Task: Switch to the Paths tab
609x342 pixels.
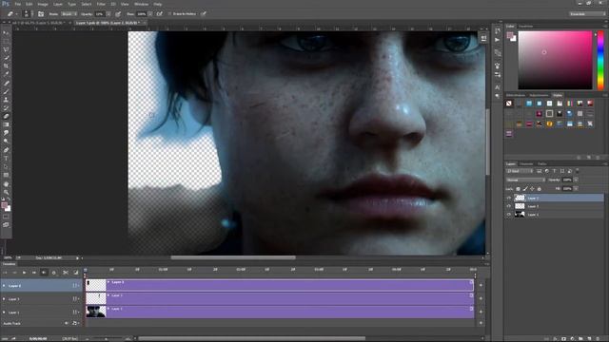Action: 542,164
